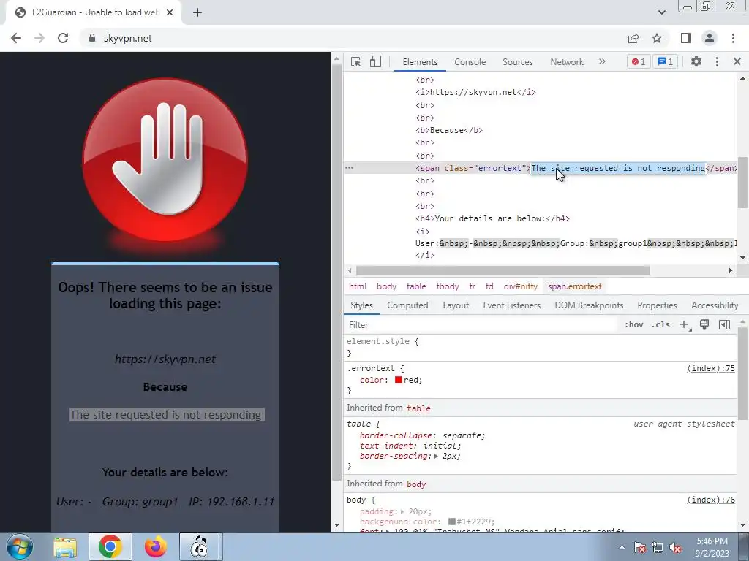This screenshot has width=749, height=561.
Task: Open File Explorer from the taskbar
Action: [x=65, y=546]
